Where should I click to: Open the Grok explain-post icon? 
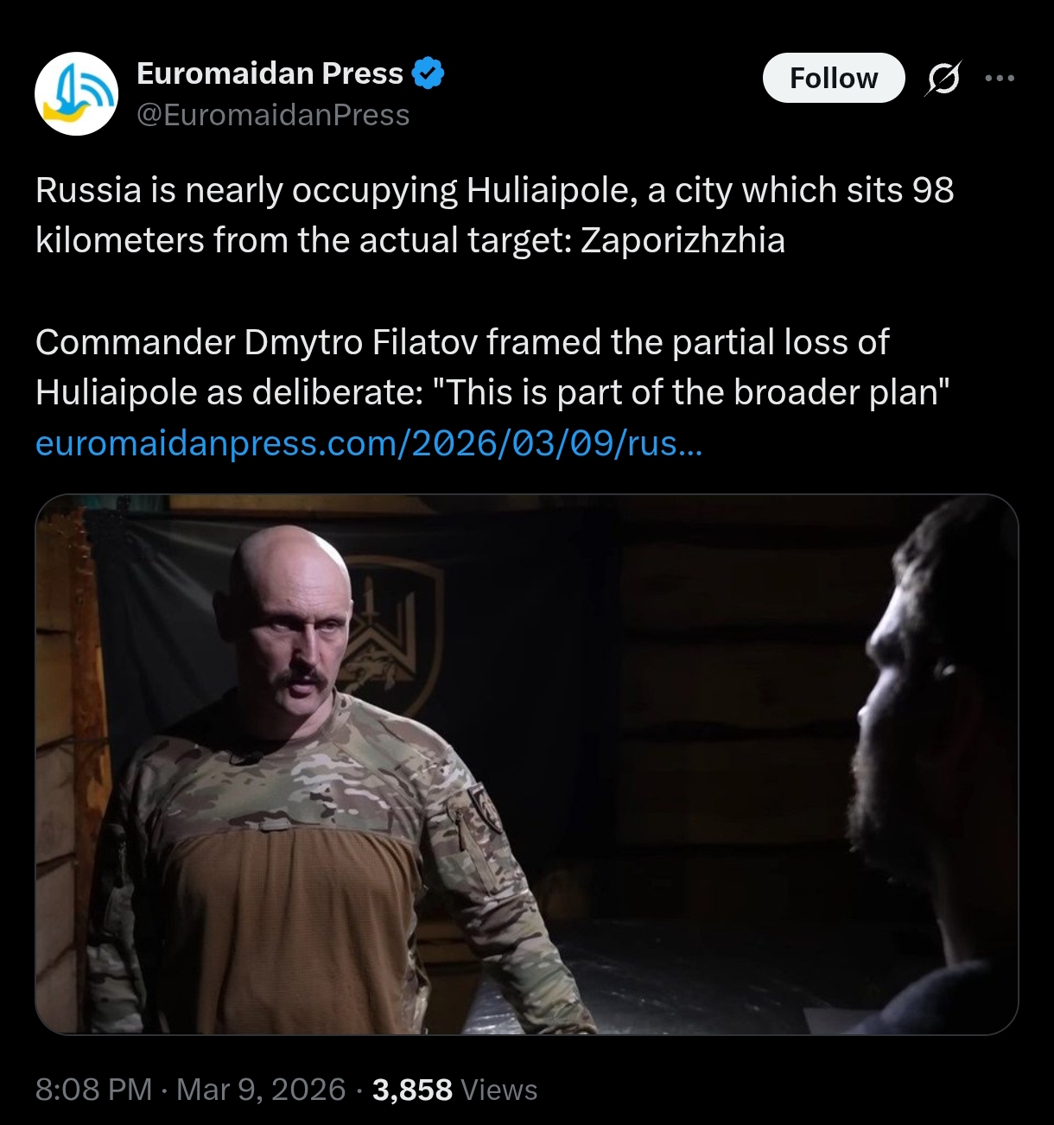click(943, 79)
